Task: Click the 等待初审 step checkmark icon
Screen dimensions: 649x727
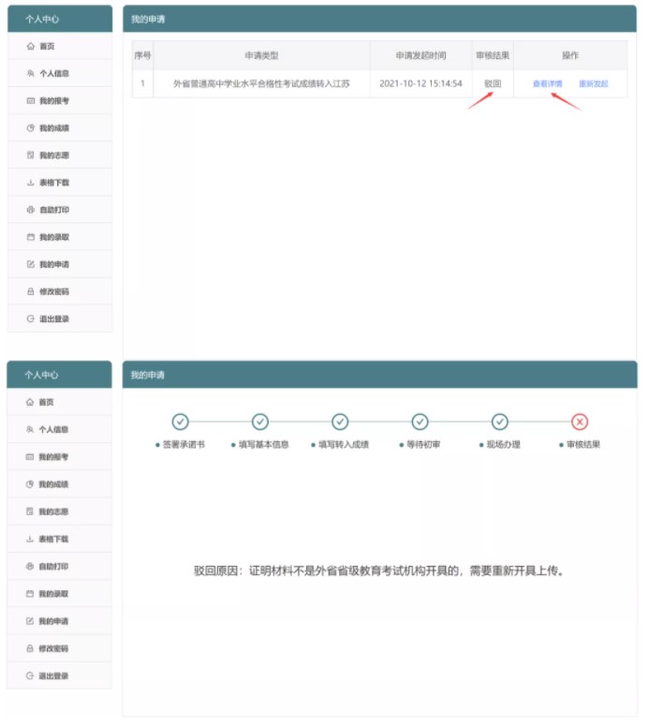Action: click(420, 422)
